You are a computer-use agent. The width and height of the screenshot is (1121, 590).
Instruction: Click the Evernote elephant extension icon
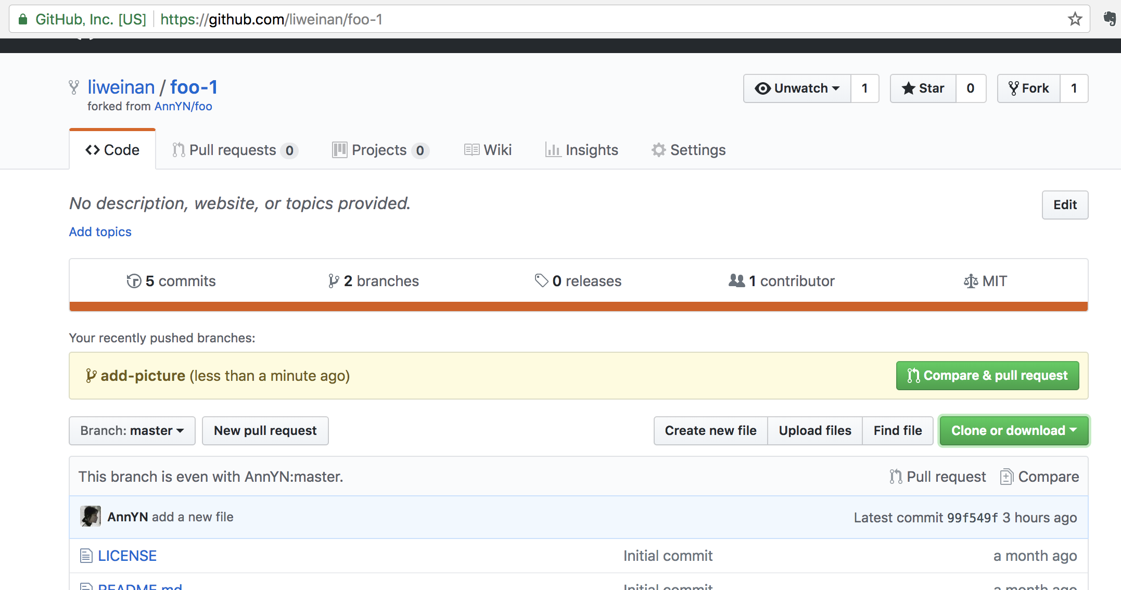1109,19
